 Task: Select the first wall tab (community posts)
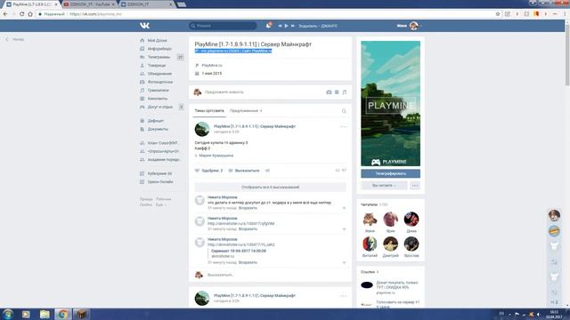click(x=209, y=111)
